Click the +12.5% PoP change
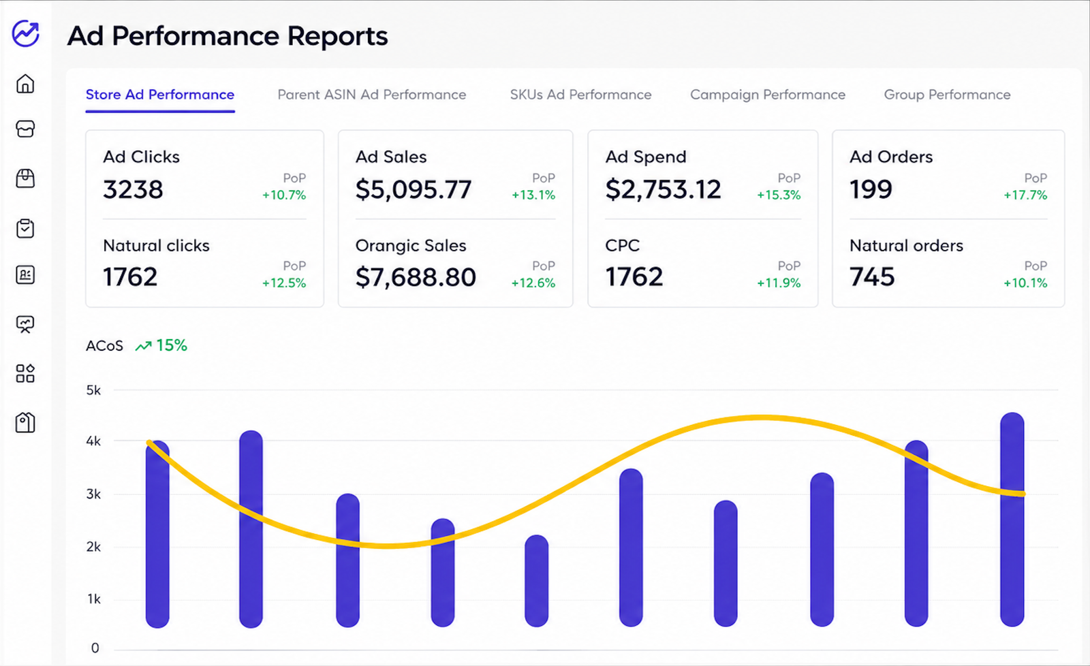 284,283
